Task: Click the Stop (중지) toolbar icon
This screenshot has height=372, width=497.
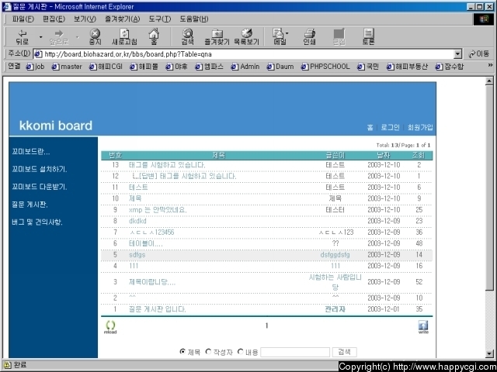Action: (95, 37)
